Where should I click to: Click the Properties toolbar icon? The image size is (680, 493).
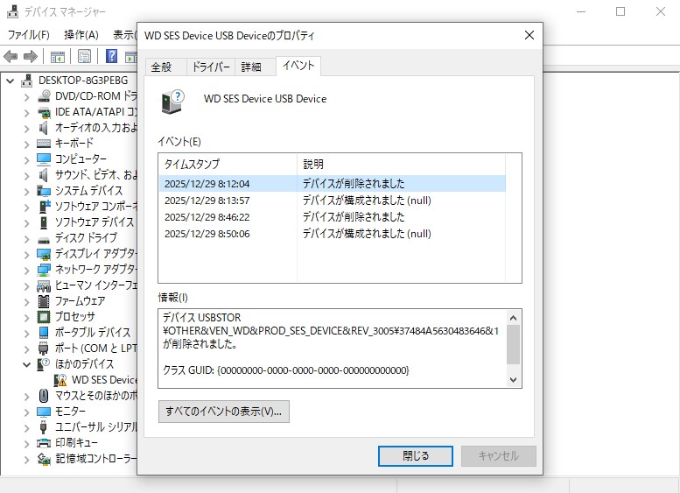click(84, 57)
